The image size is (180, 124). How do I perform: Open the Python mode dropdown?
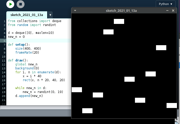[x=166, y=4]
